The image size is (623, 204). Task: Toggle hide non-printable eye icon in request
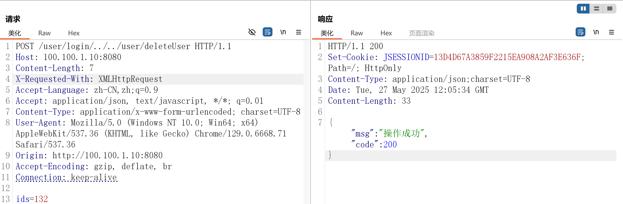tap(252, 32)
